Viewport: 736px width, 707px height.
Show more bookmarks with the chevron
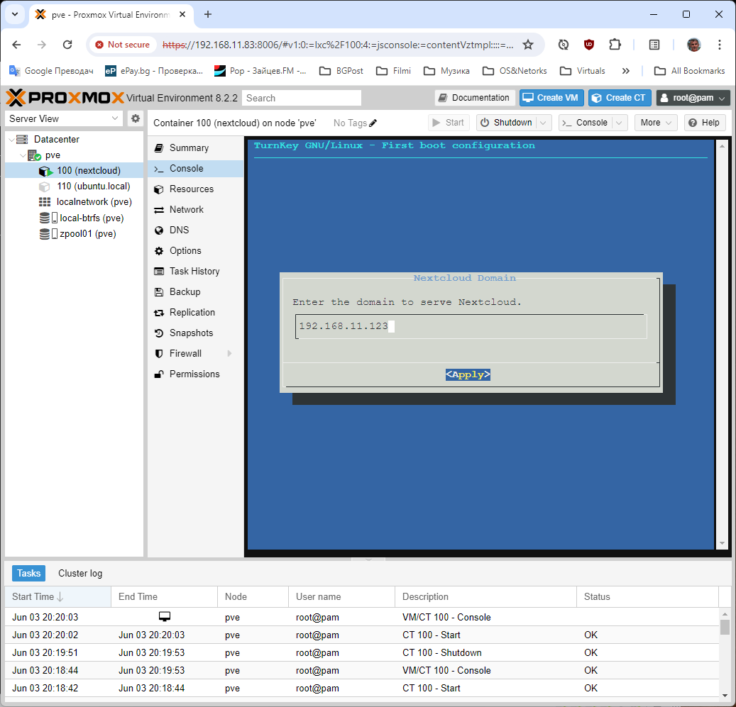(x=626, y=71)
